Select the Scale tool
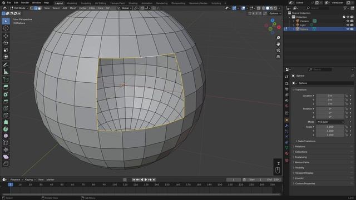Screen dimensions: 356x200 [x=6, y=50]
